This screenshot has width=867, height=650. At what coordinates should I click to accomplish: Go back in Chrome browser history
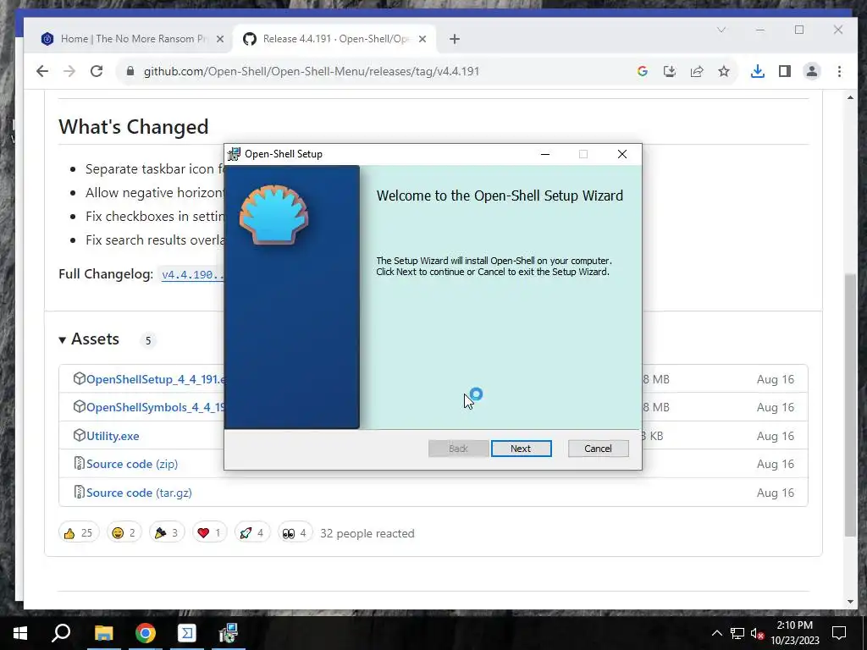[42, 71]
